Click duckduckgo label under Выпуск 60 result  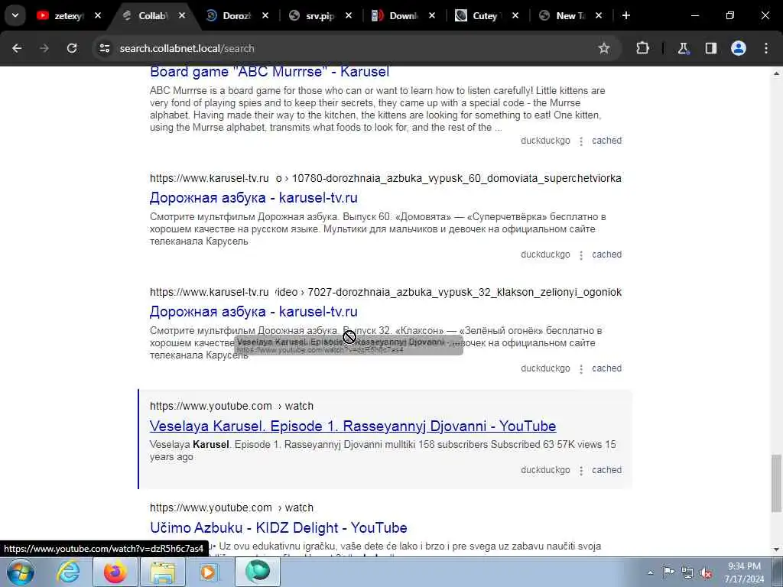545,255
